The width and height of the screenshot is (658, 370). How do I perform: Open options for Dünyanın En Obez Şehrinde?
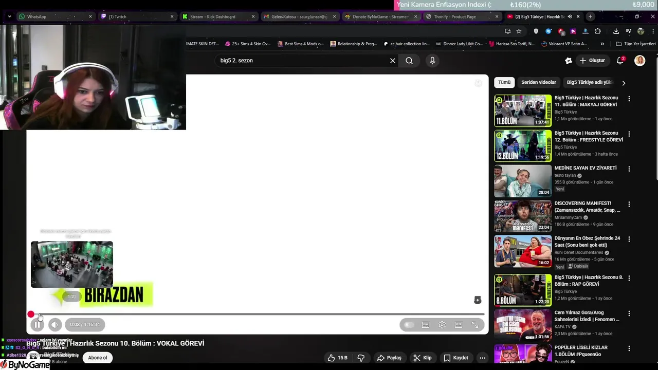(x=629, y=239)
